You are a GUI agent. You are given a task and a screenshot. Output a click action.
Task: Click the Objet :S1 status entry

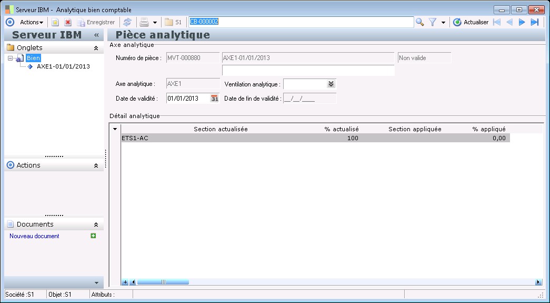60,295
